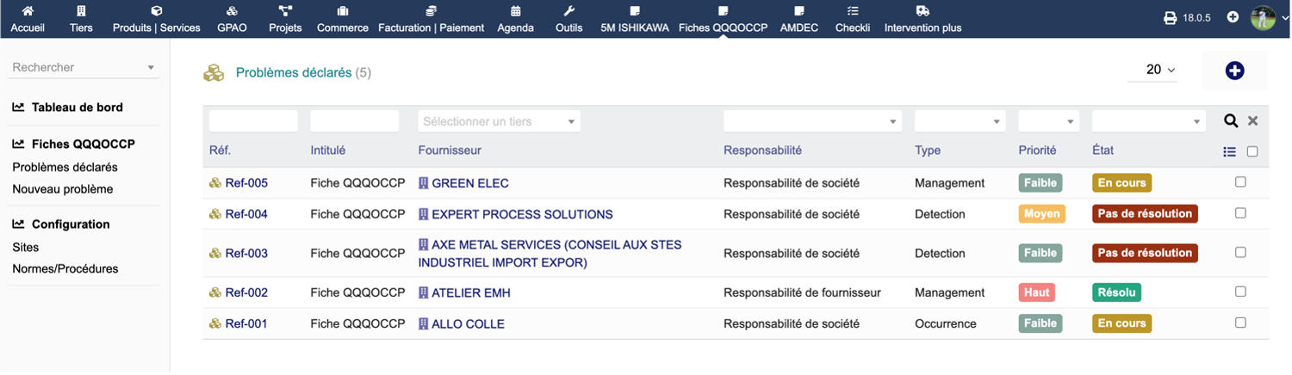This screenshot has width=1292, height=375.
Task: Open the Ref-003 problem link
Action: pos(245,253)
